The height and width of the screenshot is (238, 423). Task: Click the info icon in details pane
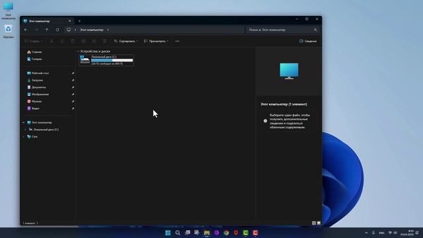(265, 121)
